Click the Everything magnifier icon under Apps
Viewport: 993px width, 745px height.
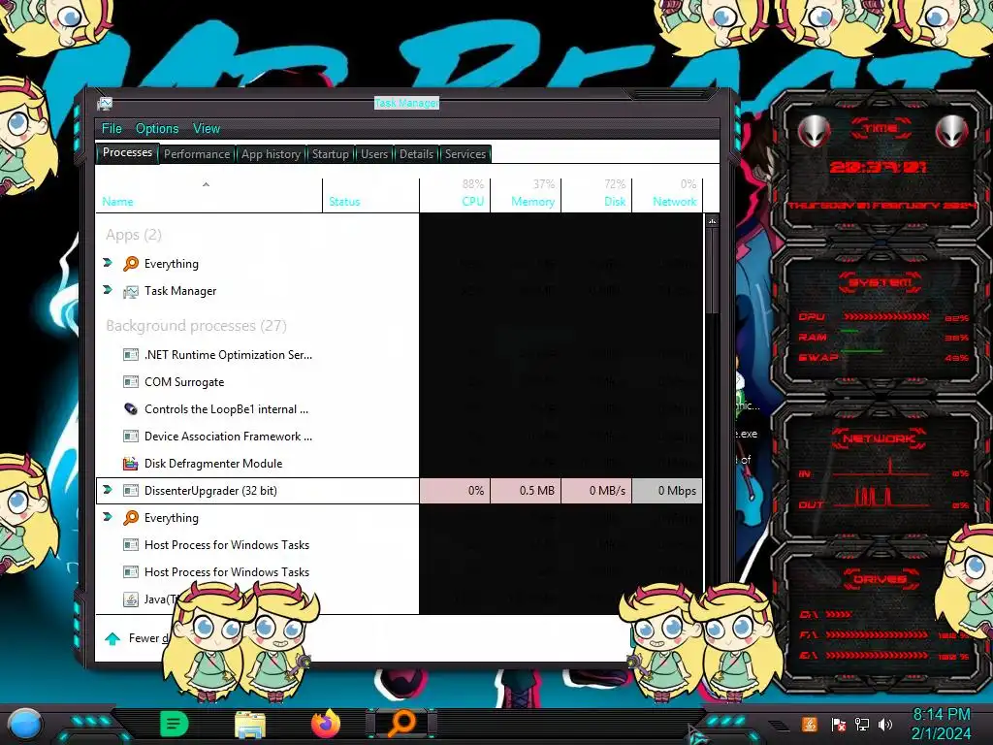coord(131,264)
